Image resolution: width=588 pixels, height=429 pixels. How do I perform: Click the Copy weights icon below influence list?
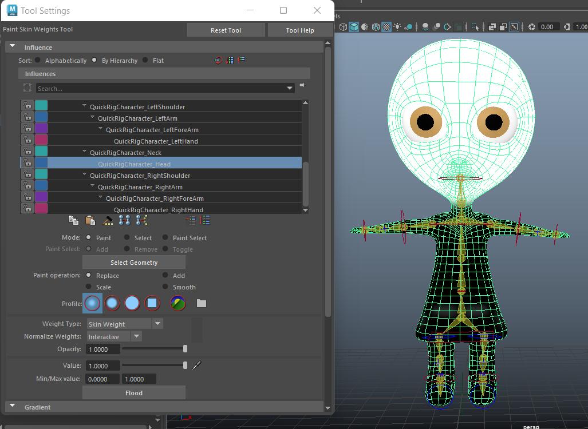tap(73, 220)
